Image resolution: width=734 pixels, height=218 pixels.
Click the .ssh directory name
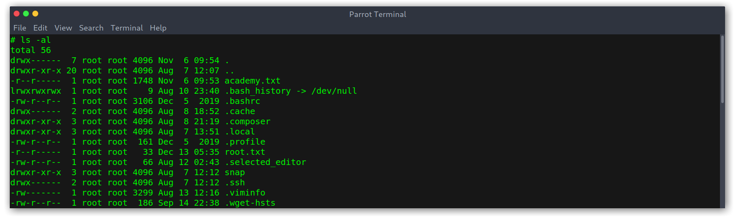tap(235, 183)
